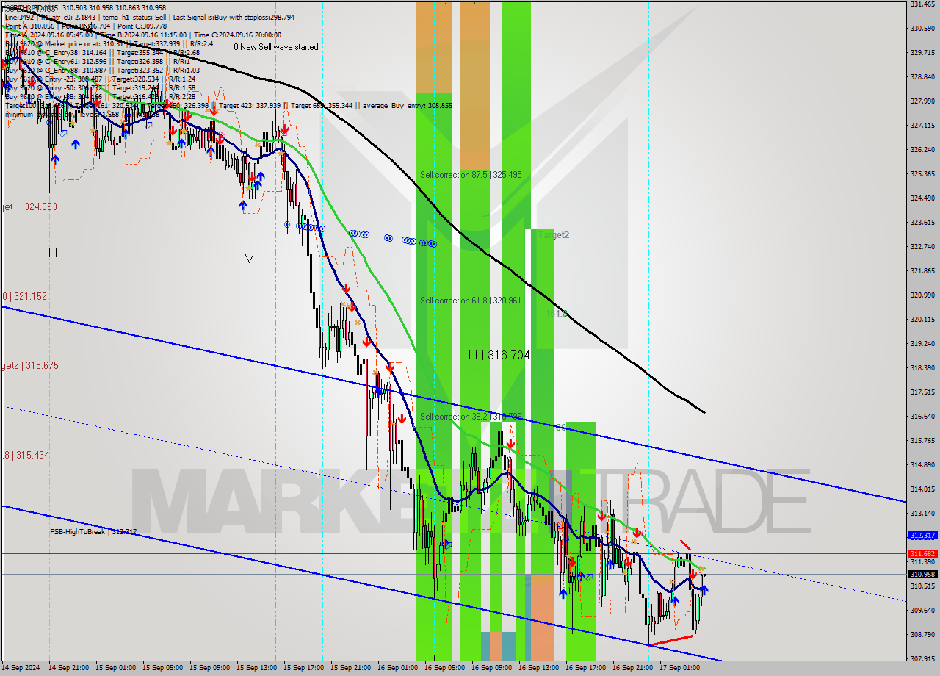Click the 307.915 value on price axis
This screenshot has height=676, width=940.
click(922, 659)
